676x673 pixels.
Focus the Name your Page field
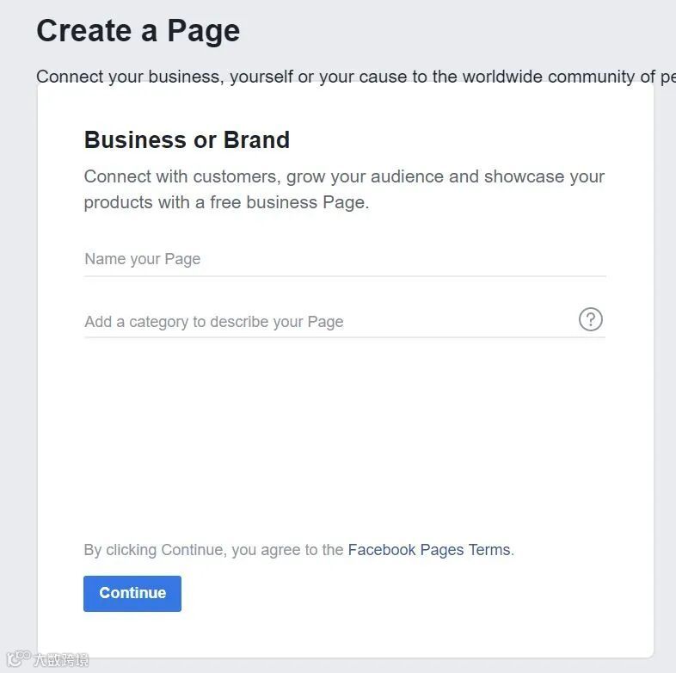pos(344,259)
